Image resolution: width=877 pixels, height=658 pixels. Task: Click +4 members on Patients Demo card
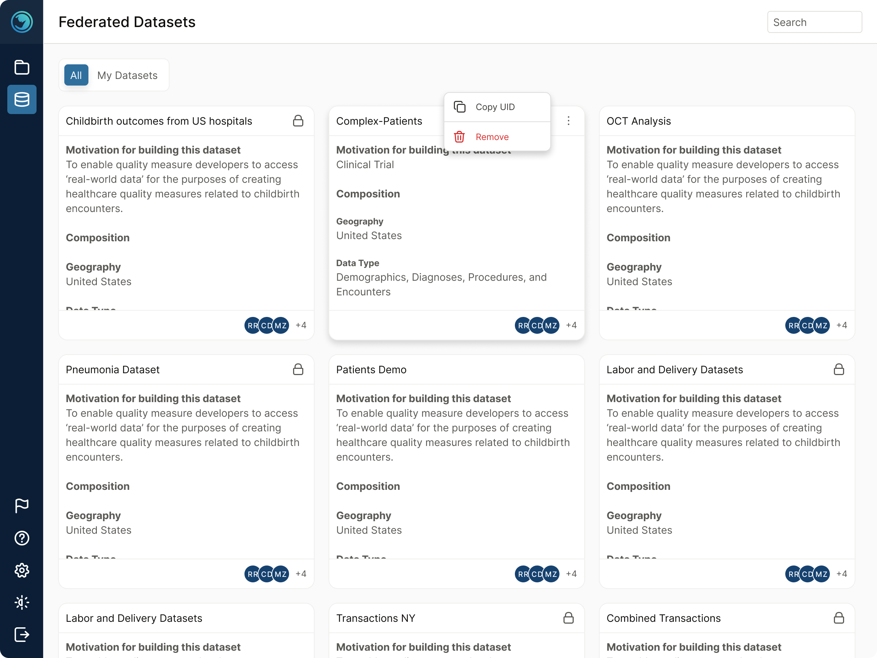pyautogui.click(x=571, y=574)
